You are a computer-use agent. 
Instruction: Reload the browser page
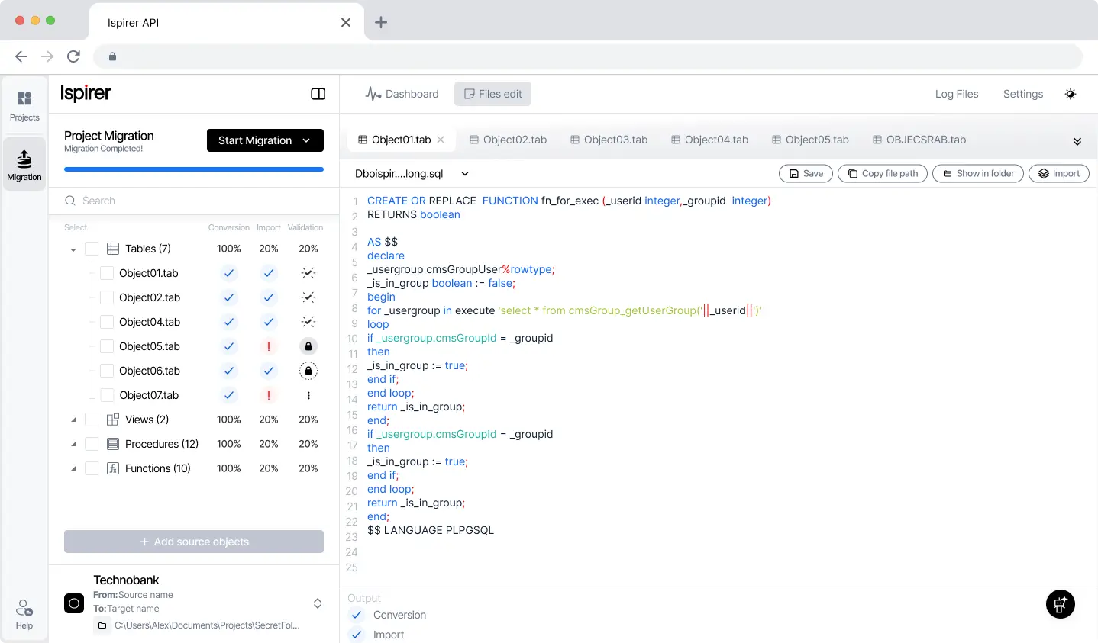point(73,56)
